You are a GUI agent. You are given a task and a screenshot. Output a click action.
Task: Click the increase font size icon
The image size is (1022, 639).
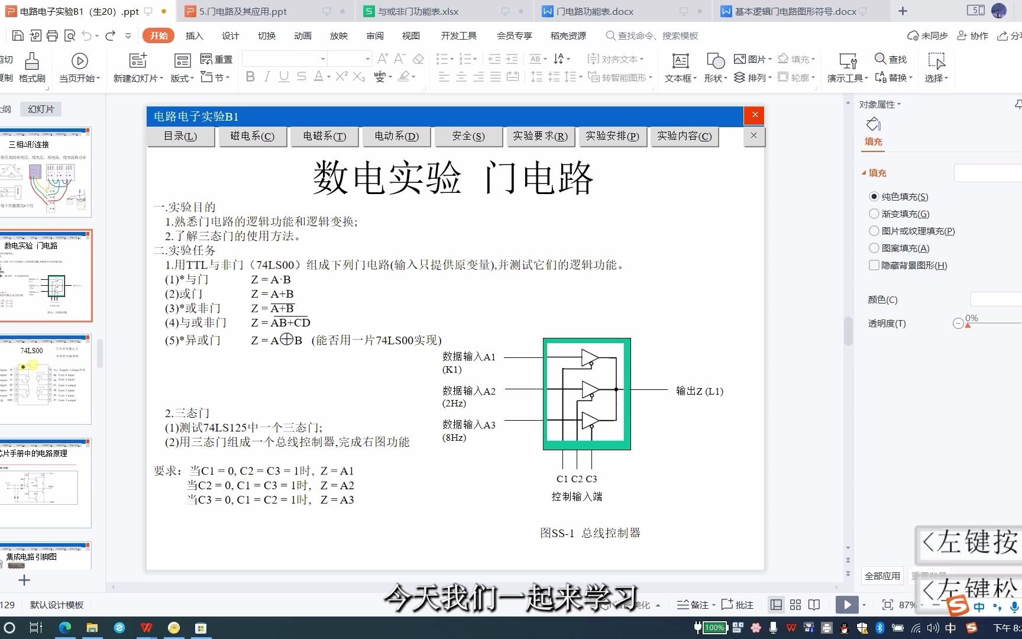tap(383, 59)
